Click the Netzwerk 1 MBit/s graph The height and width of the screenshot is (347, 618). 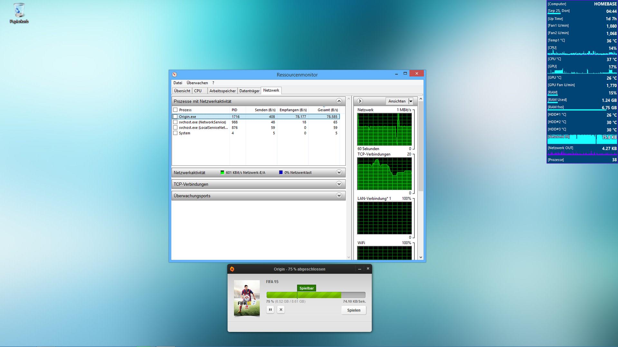tap(384, 129)
